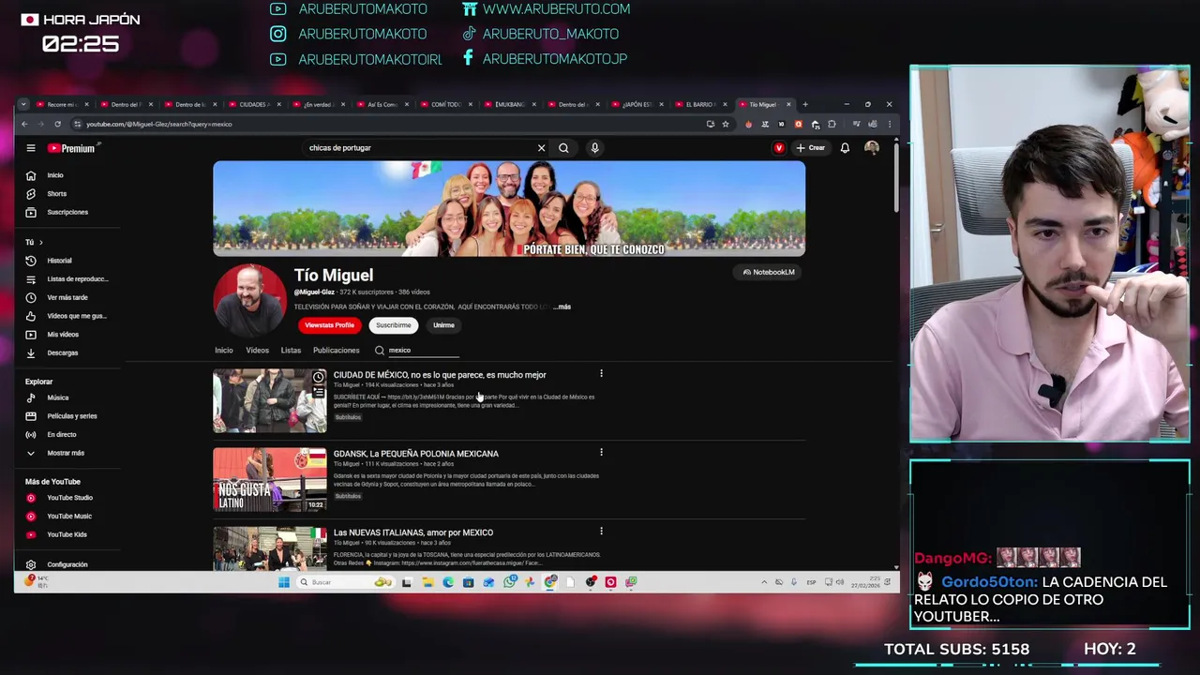Open YouTube notifications bell
This screenshot has height=675, width=1200.
point(845,148)
